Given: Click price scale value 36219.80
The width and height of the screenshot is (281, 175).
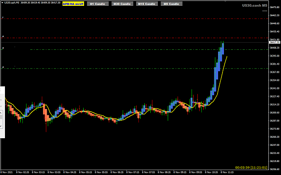Looking at the screenshot, I should tap(275, 161).
